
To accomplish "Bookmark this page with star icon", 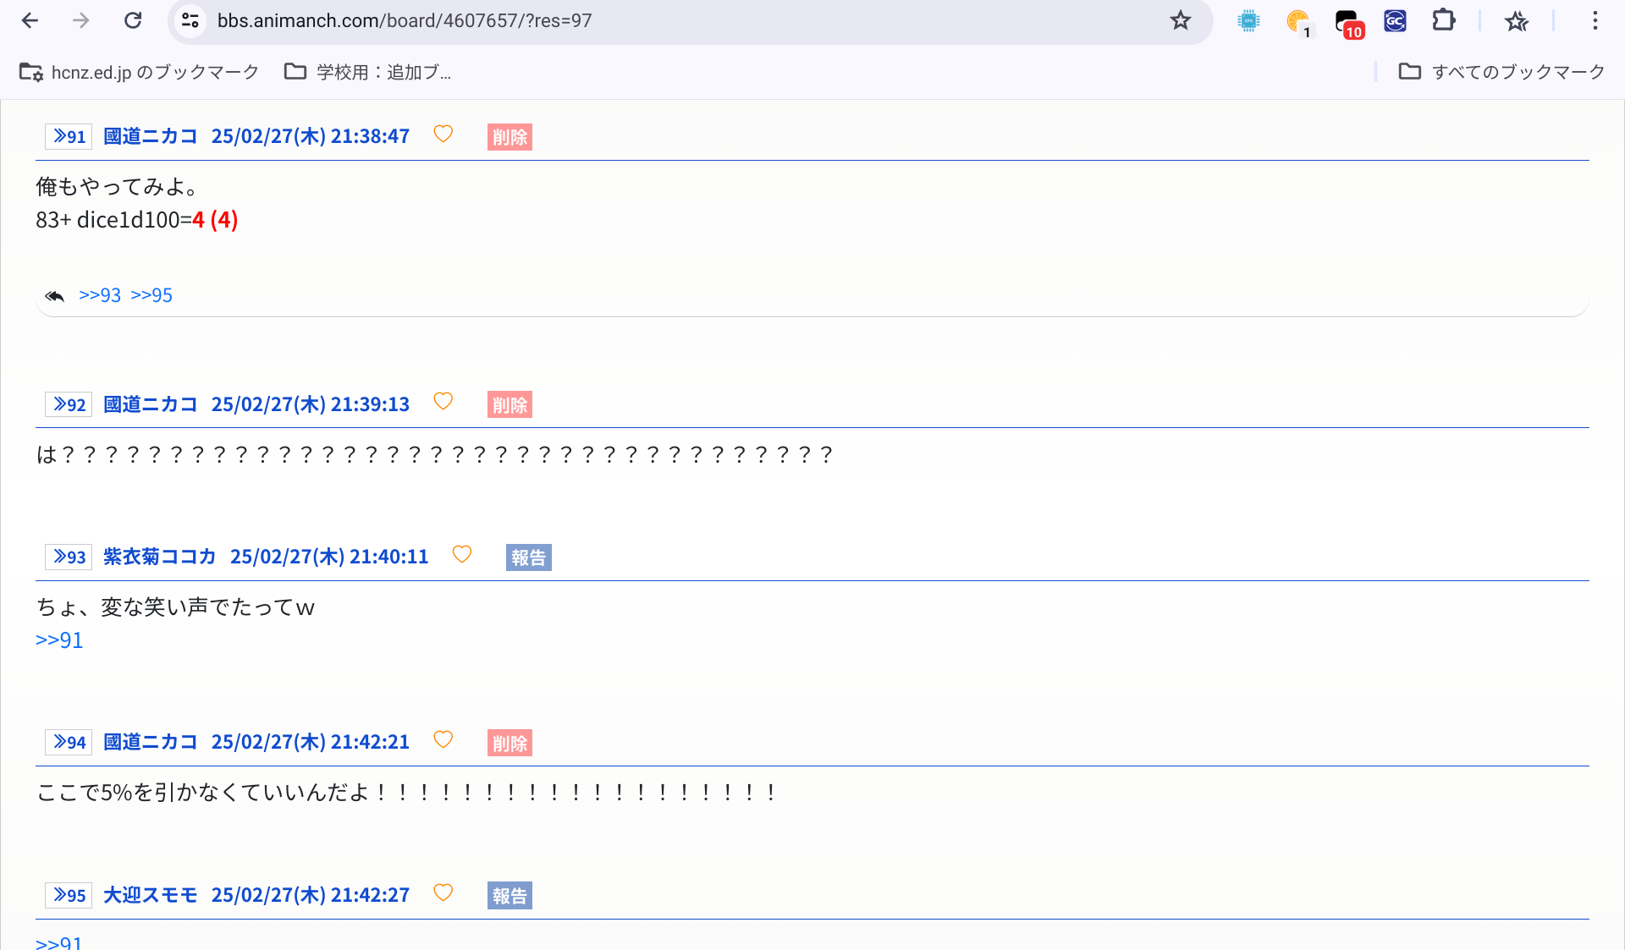I will coord(1180,20).
